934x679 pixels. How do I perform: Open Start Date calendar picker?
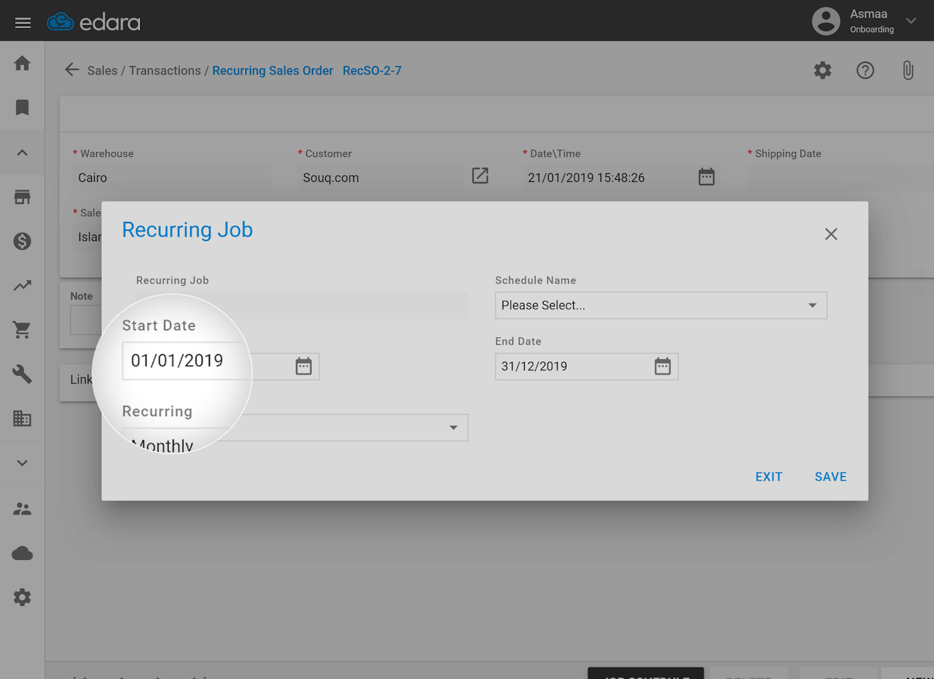[x=304, y=366]
